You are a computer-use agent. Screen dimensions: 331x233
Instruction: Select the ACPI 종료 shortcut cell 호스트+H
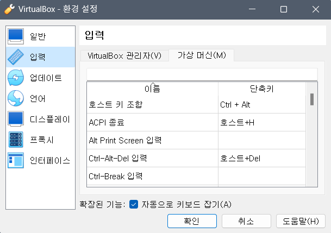tap(262, 122)
